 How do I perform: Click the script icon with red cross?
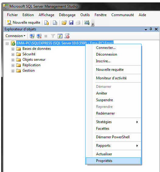[67, 36]
